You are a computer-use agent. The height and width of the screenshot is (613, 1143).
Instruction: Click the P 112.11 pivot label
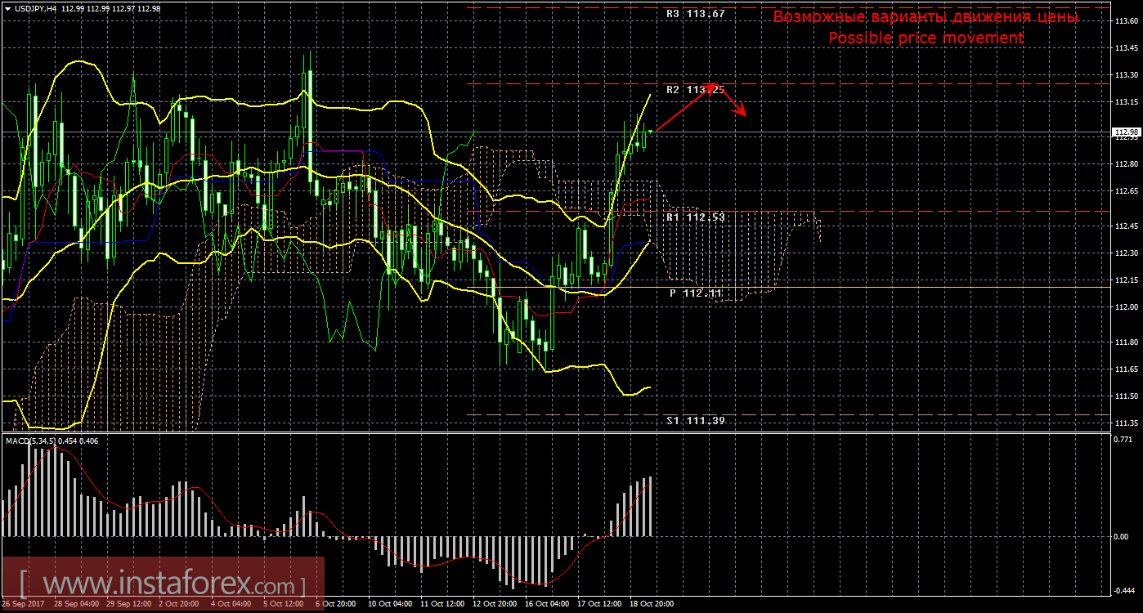(x=697, y=293)
